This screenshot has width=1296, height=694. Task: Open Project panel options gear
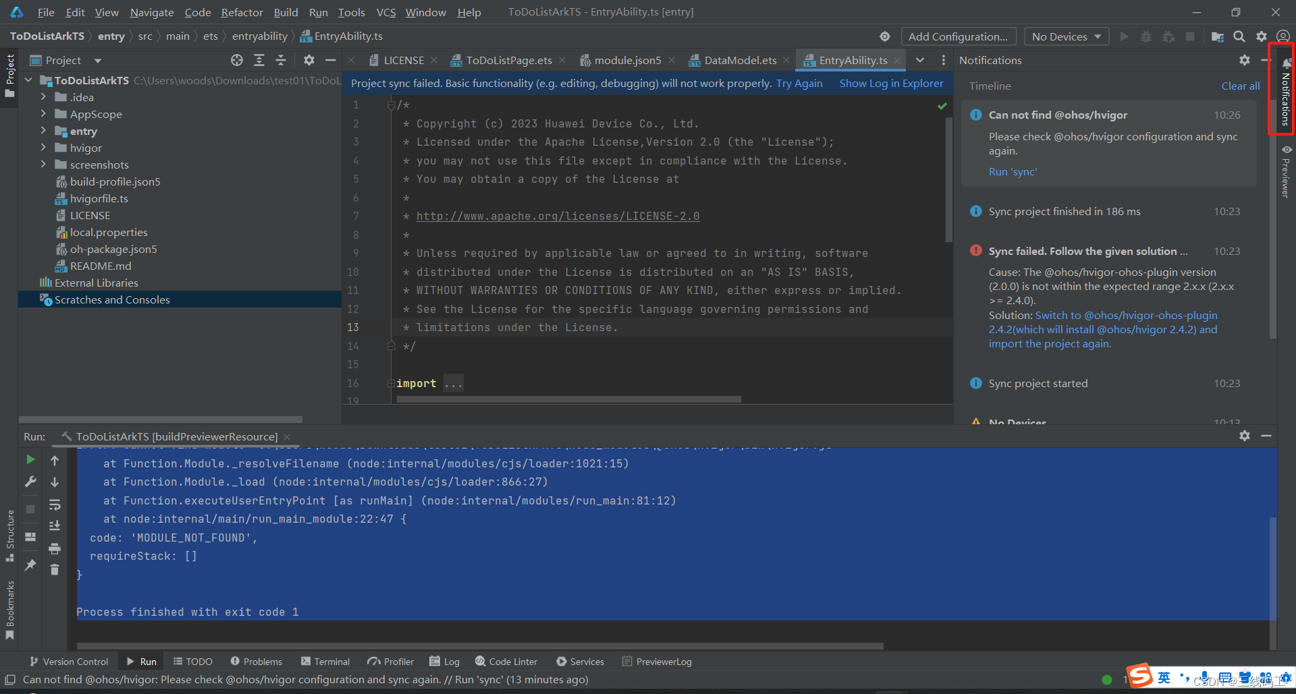pyautogui.click(x=309, y=60)
